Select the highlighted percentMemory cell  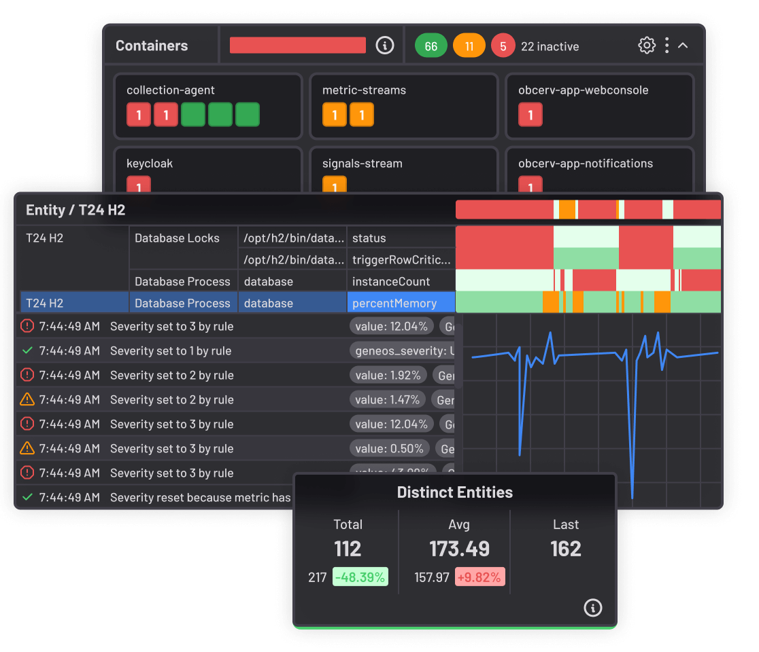[x=401, y=303]
